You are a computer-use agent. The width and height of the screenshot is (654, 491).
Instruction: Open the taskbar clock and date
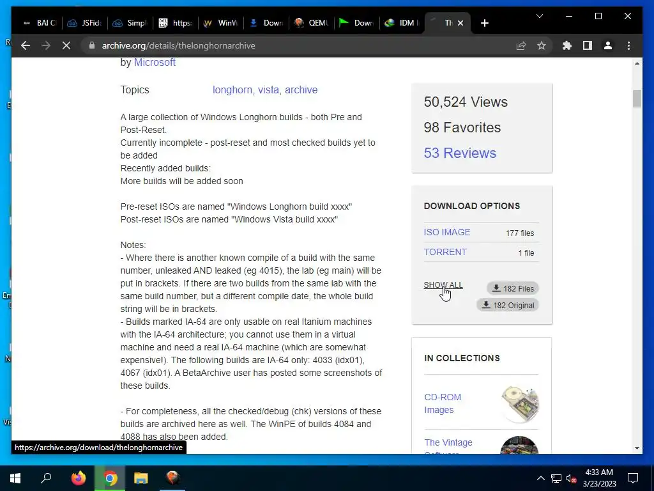coord(599,478)
